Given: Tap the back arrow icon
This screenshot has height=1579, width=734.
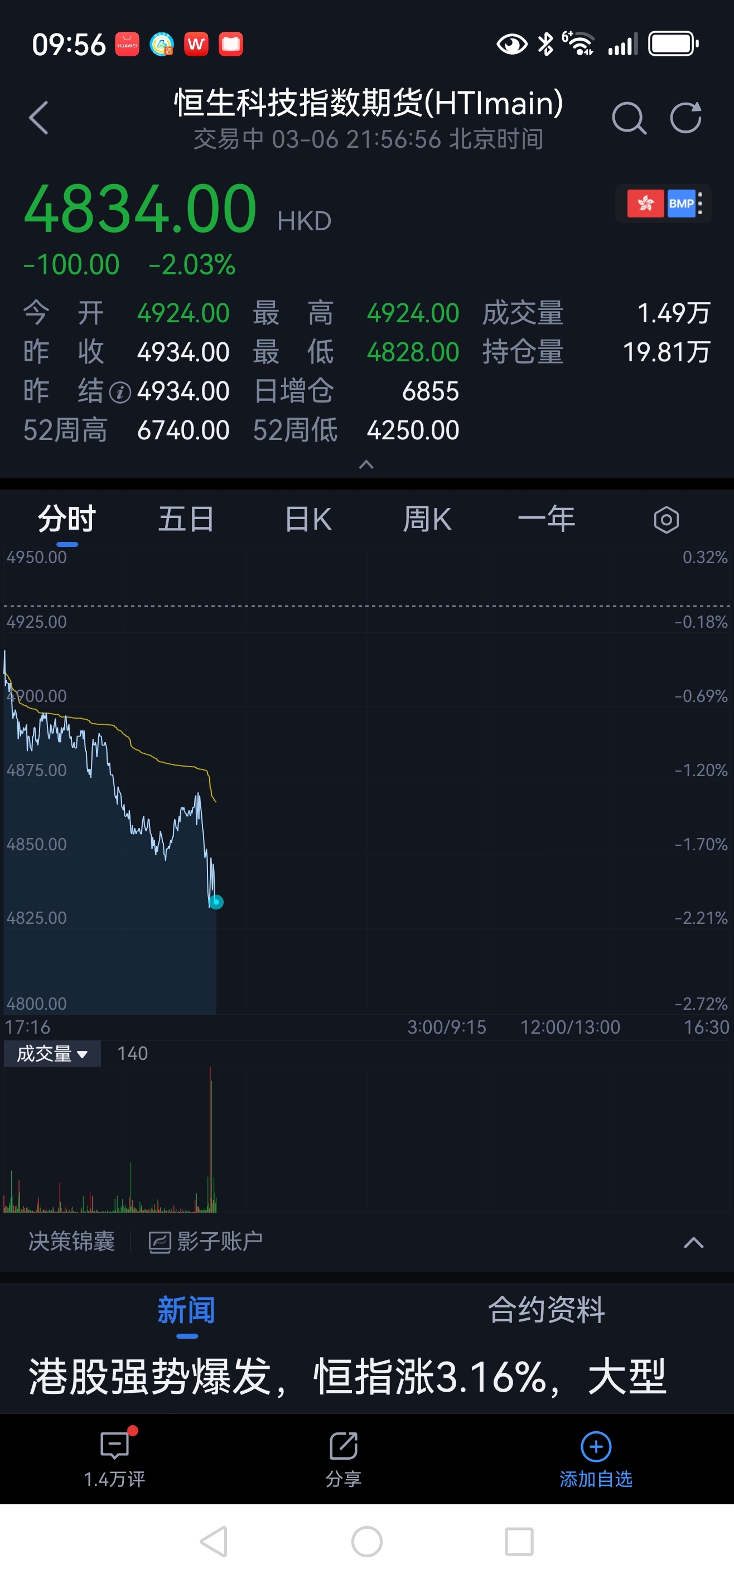Looking at the screenshot, I should [38, 117].
